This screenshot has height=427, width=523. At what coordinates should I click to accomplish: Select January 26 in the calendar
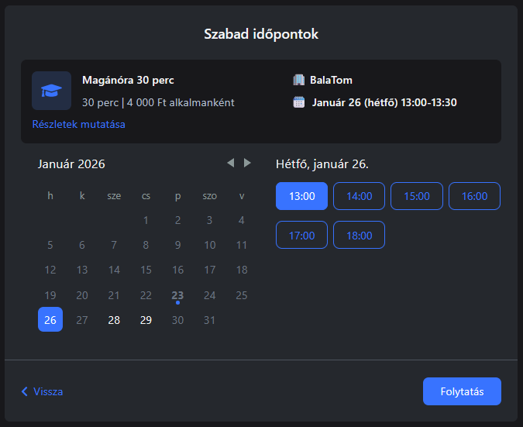pyautogui.click(x=50, y=319)
